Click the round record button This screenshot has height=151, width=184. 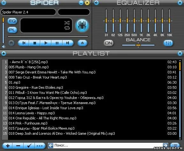[11, 43]
